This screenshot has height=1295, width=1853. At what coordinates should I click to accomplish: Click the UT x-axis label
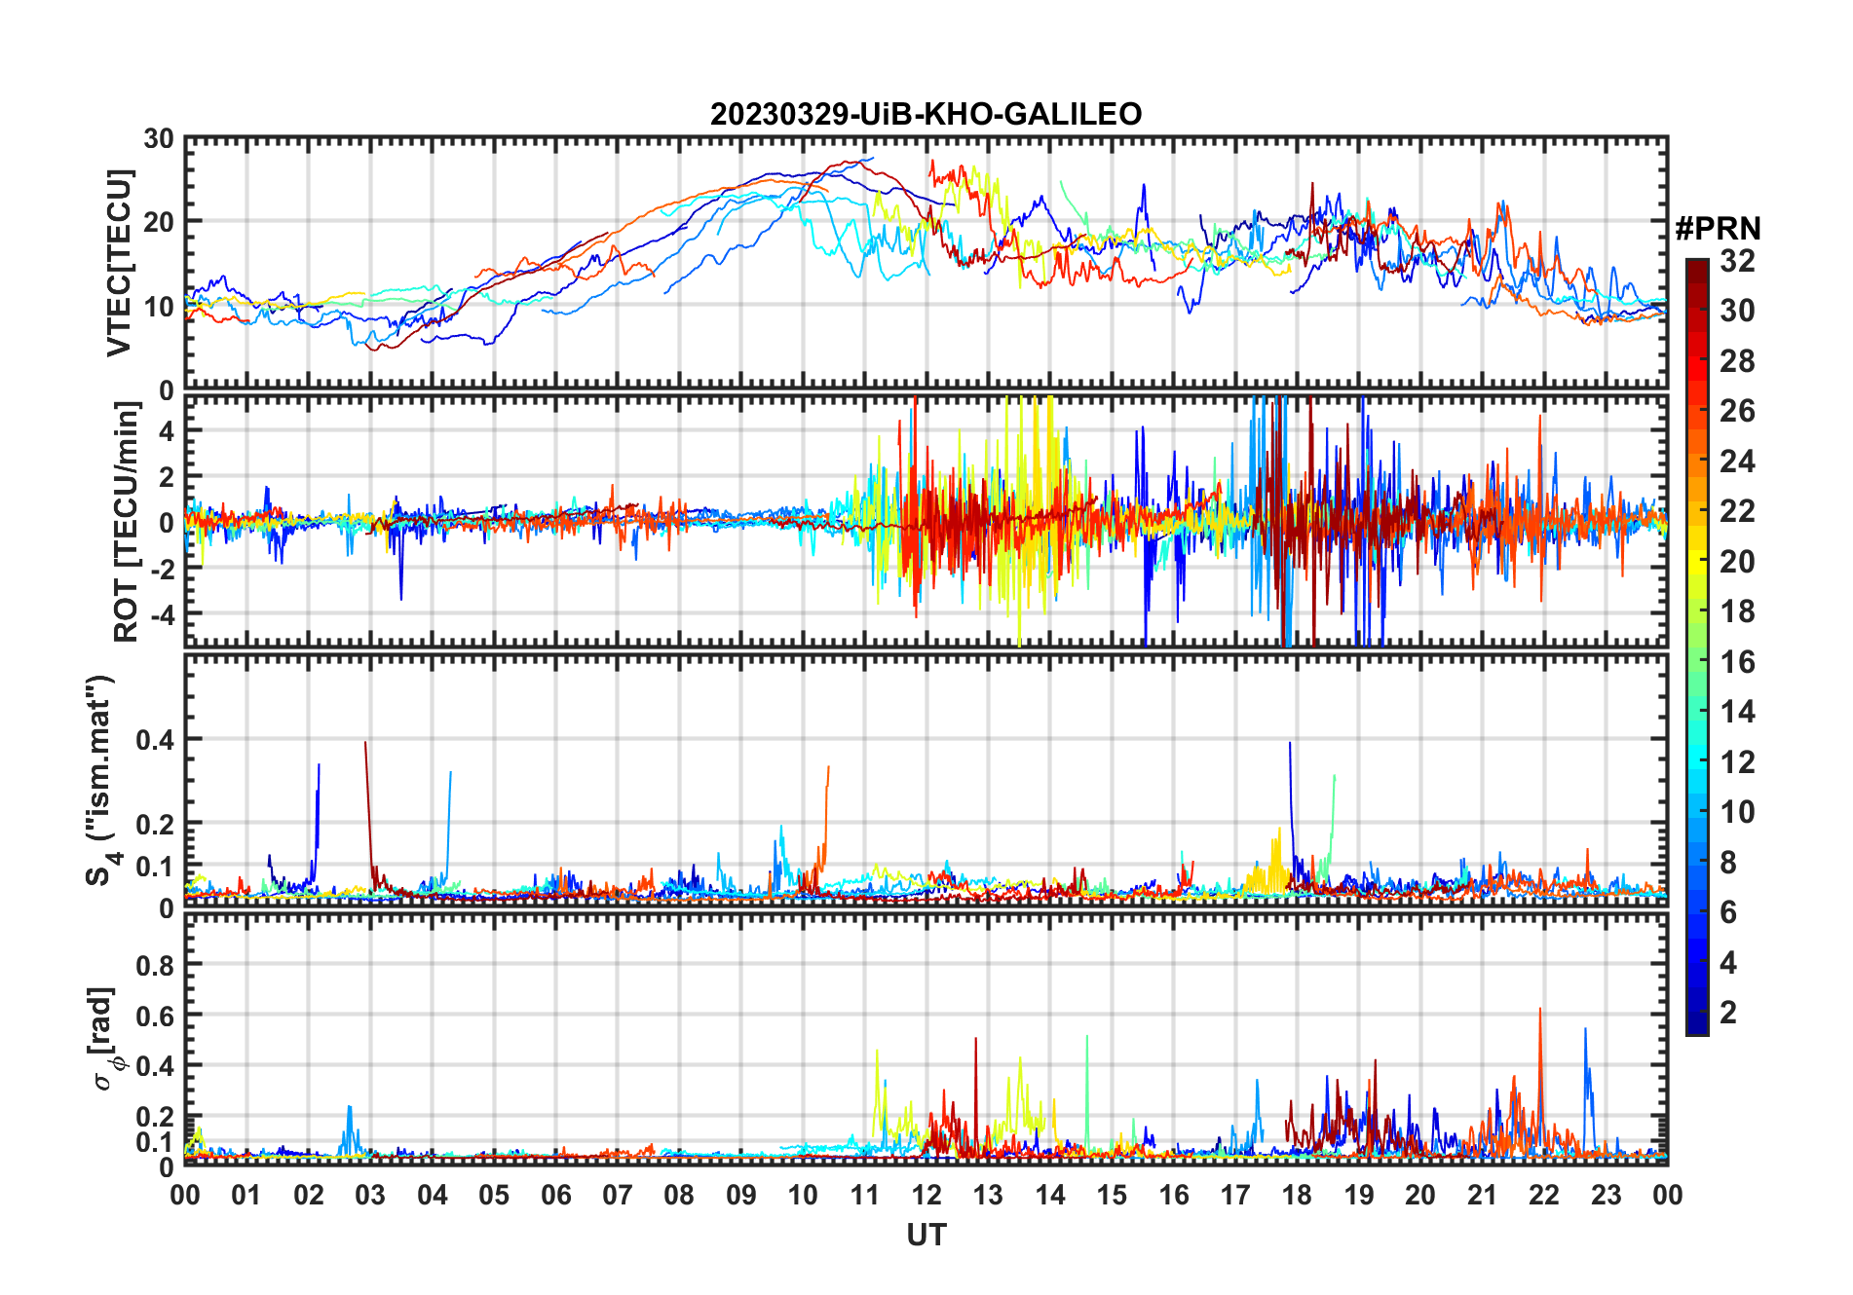(x=926, y=1236)
